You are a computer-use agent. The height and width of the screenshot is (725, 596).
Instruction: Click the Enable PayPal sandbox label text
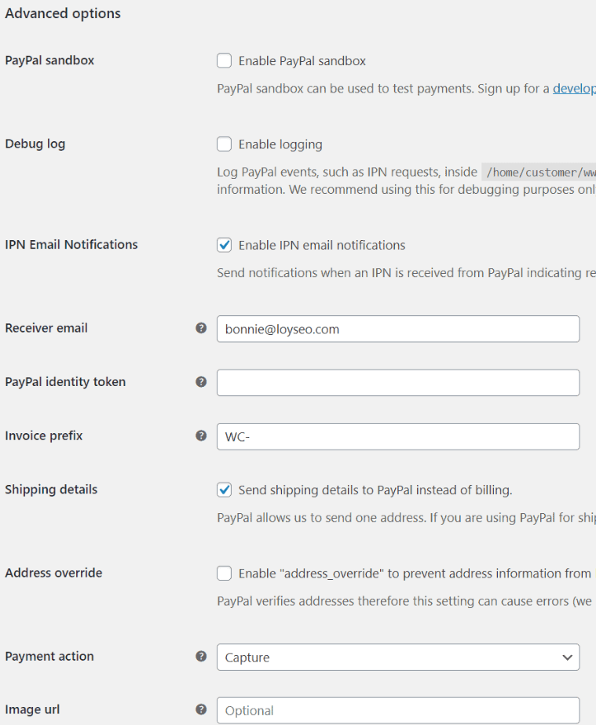[x=302, y=61]
